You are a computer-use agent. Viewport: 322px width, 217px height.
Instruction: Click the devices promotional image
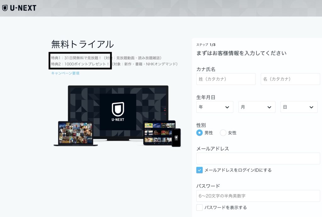click(x=118, y=116)
